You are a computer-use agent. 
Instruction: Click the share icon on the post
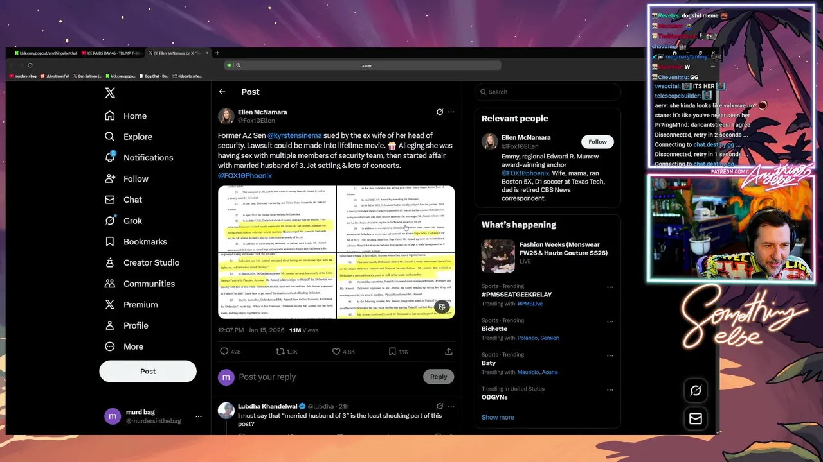[x=449, y=352]
